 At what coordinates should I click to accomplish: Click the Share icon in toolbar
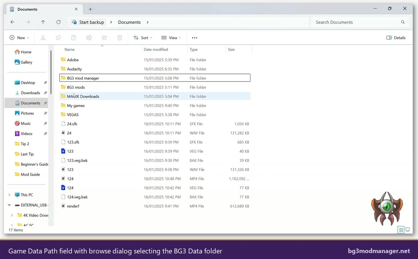click(104, 38)
